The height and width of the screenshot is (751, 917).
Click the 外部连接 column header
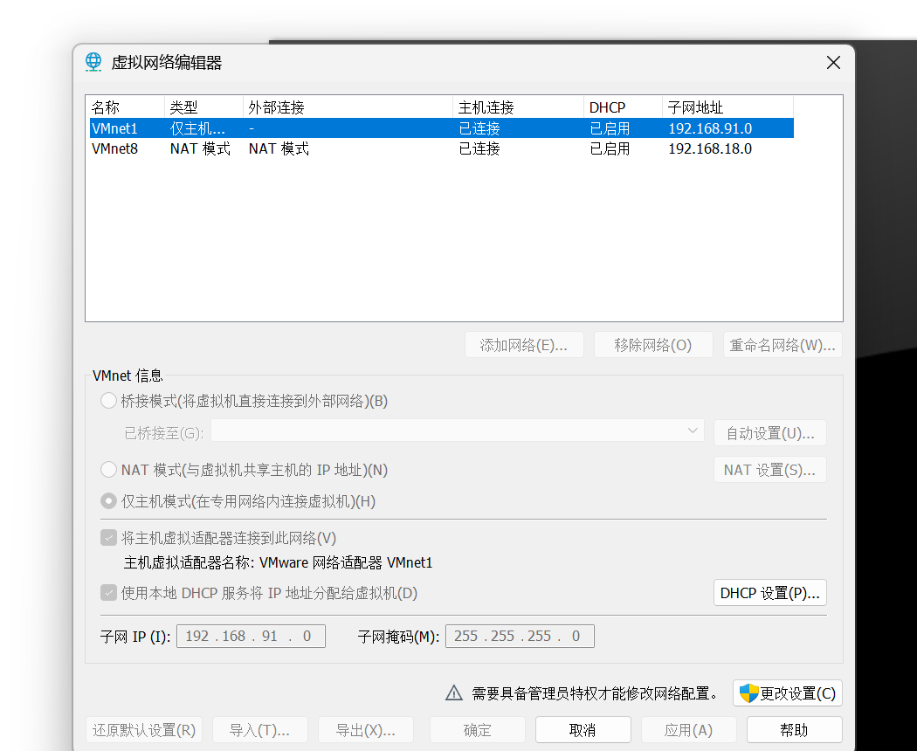pos(348,107)
